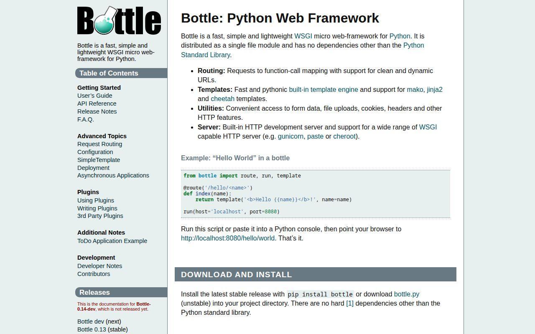Go to Developer Notes
Screen dimensions: 535x334
tap(100, 266)
